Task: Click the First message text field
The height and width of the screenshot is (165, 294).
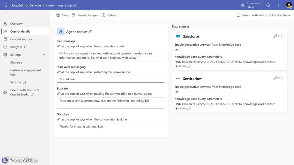Action: [x=111, y=55]
